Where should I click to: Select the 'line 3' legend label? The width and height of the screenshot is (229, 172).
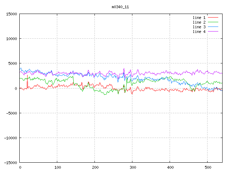199,27
